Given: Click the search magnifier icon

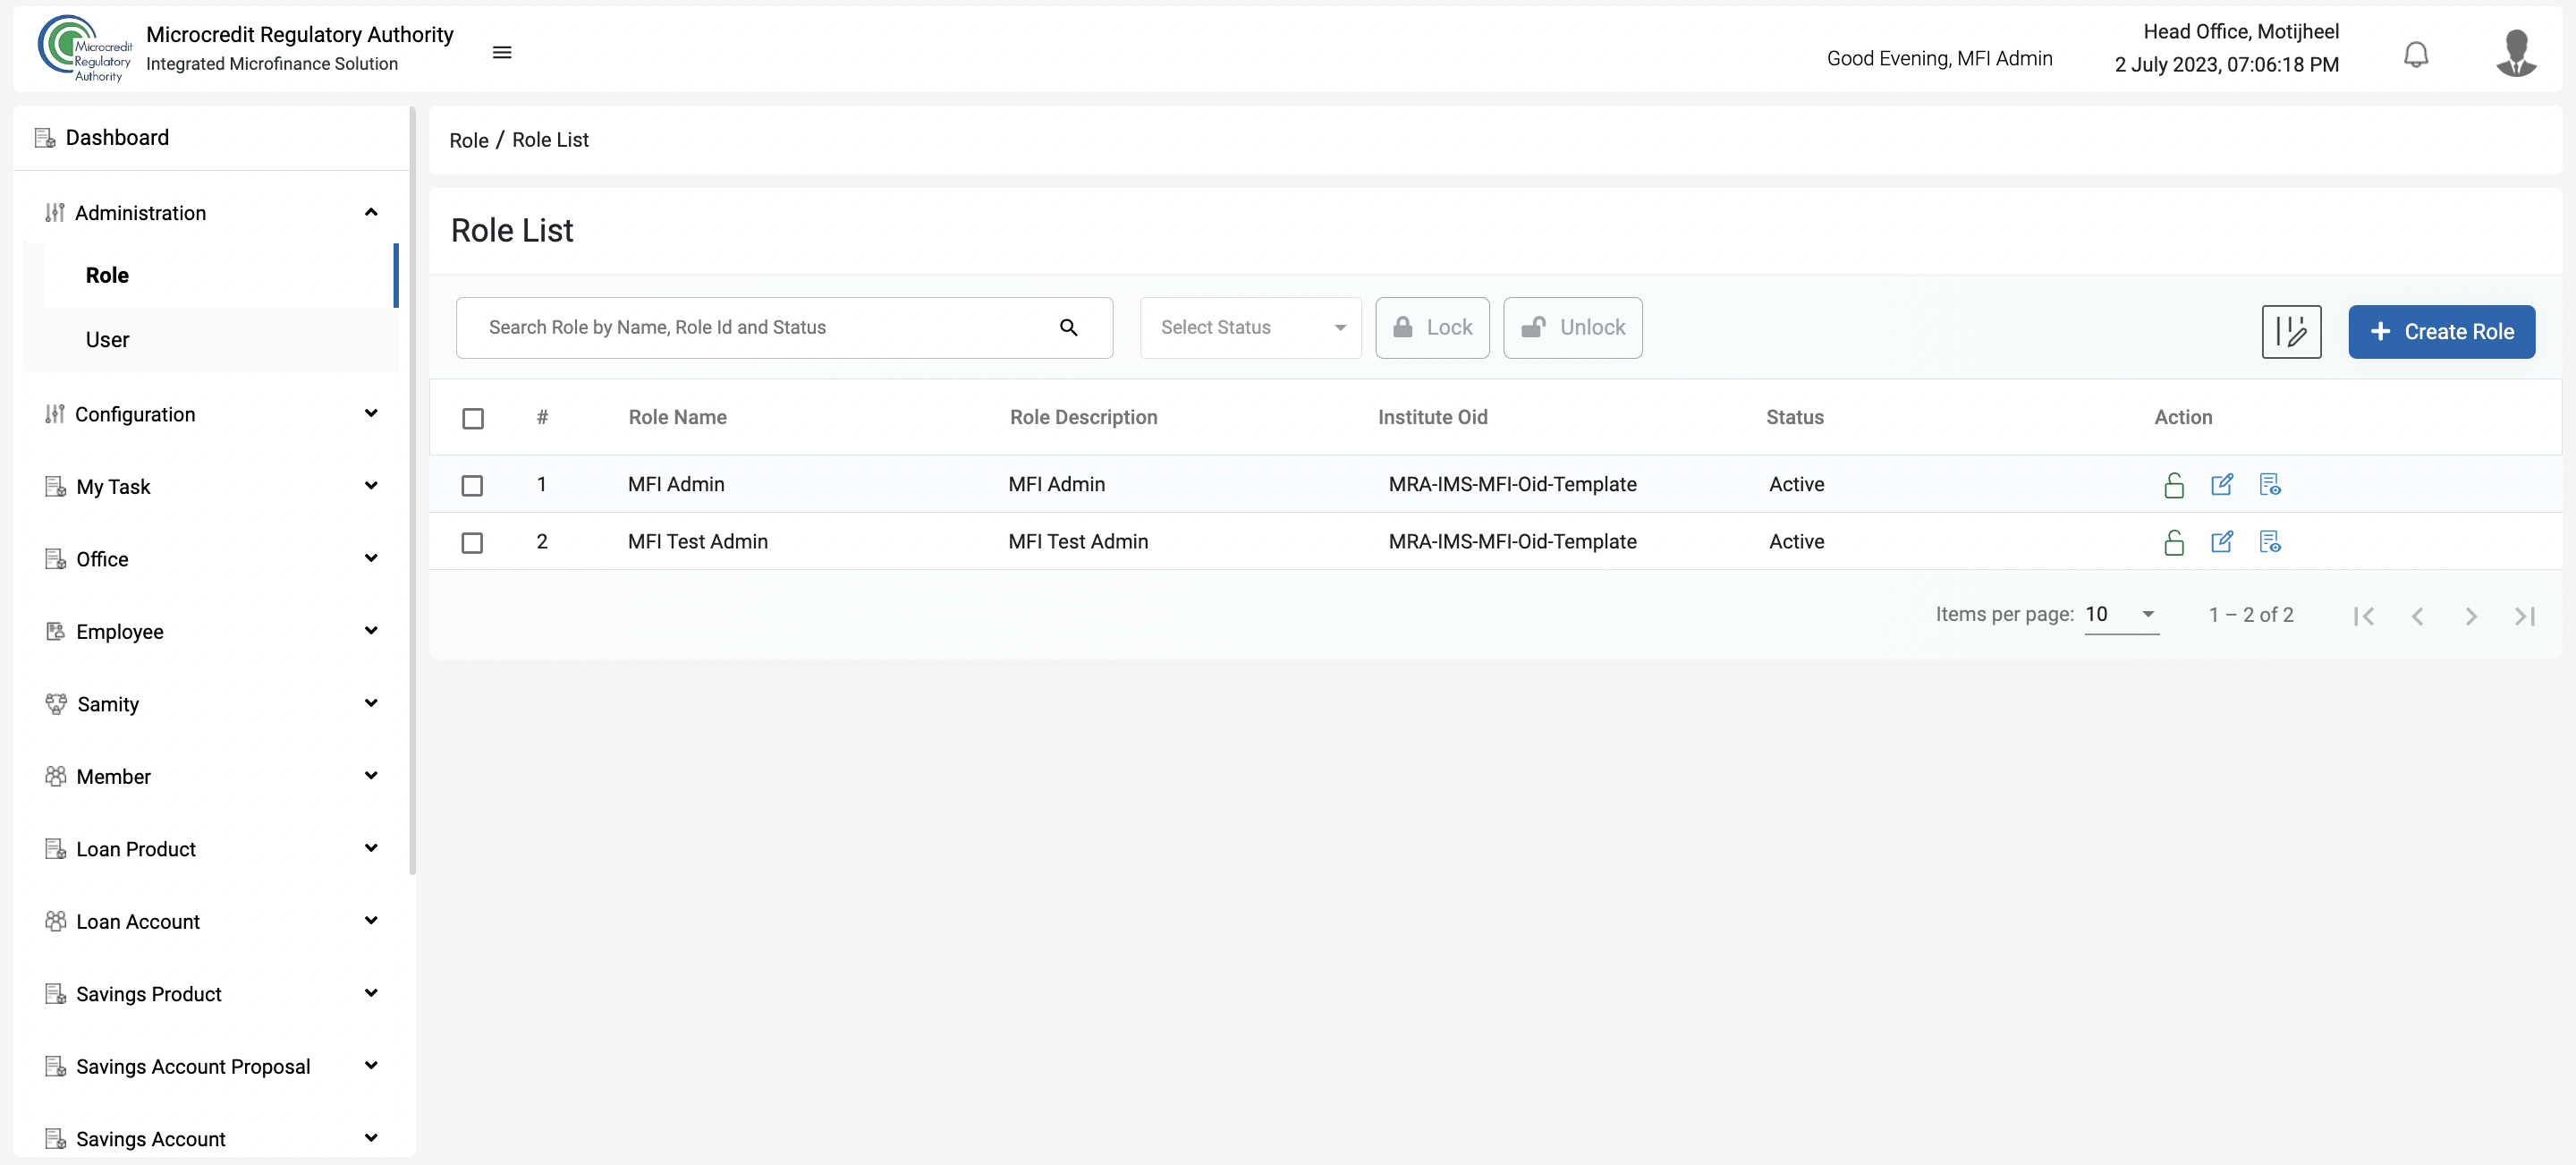Looking at the screenshot, I should point(1068,327).
